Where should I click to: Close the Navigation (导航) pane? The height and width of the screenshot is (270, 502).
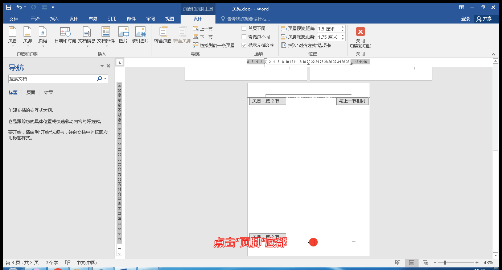tap(108, 66)
